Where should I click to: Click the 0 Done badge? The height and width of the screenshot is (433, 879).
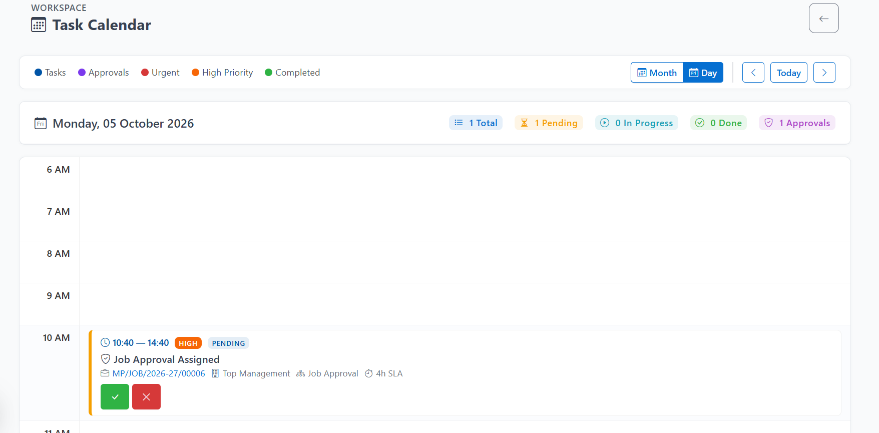[718, 123]
